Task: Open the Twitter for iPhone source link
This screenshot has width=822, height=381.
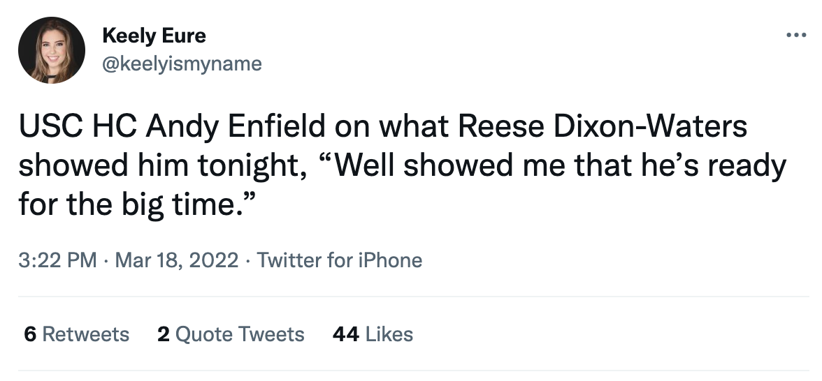Action: (x=339, y=260)
